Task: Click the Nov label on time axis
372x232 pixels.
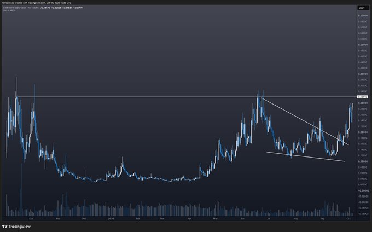Action: click(x=58, y=218)
